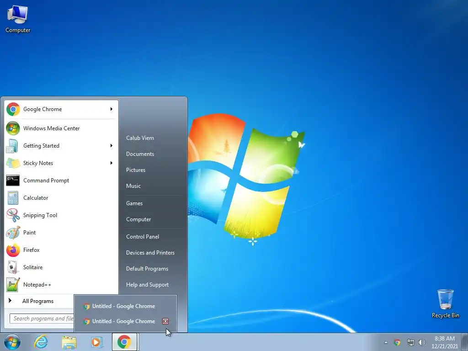468x351 pixels.
Task: Select Recycle Bin desktop icon
Action: (x=445, y=303)
